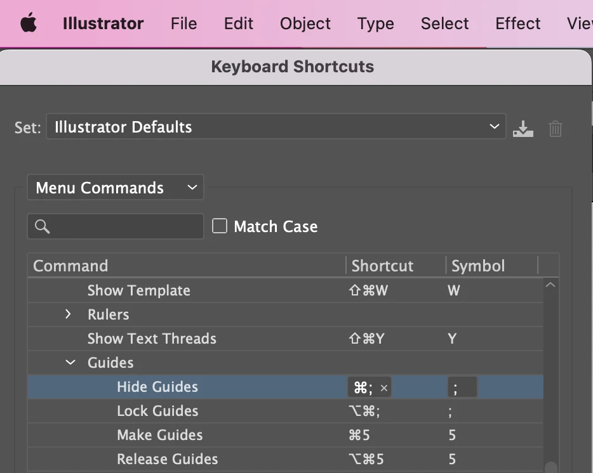Open the File menu
Image resolution: width=593 pixels, height=473 pixels.
click(183, 23)
